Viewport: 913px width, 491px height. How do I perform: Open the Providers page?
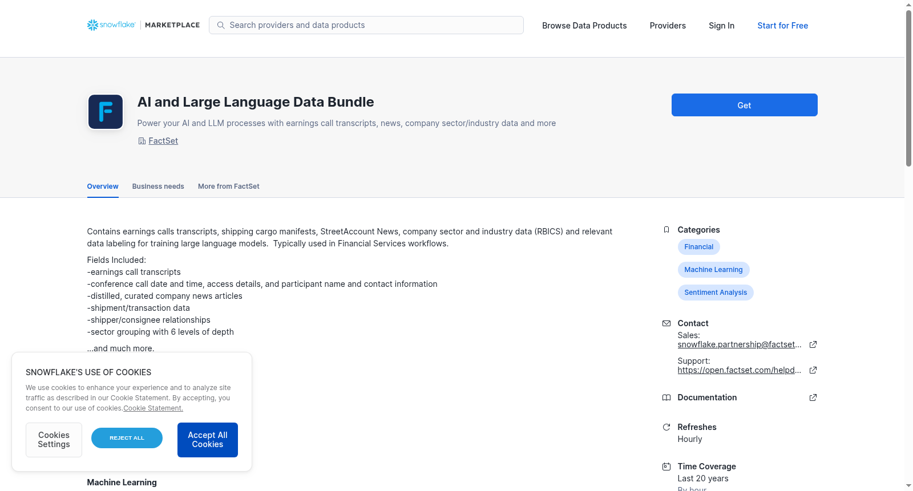[668, 26]
